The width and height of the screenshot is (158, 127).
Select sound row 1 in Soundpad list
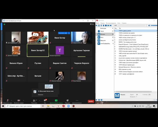[136, 31]
